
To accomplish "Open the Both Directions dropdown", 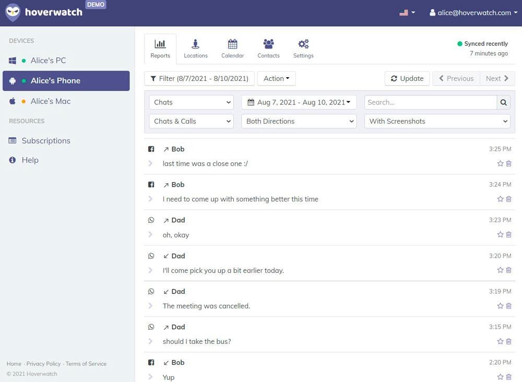I will [299, 121].
